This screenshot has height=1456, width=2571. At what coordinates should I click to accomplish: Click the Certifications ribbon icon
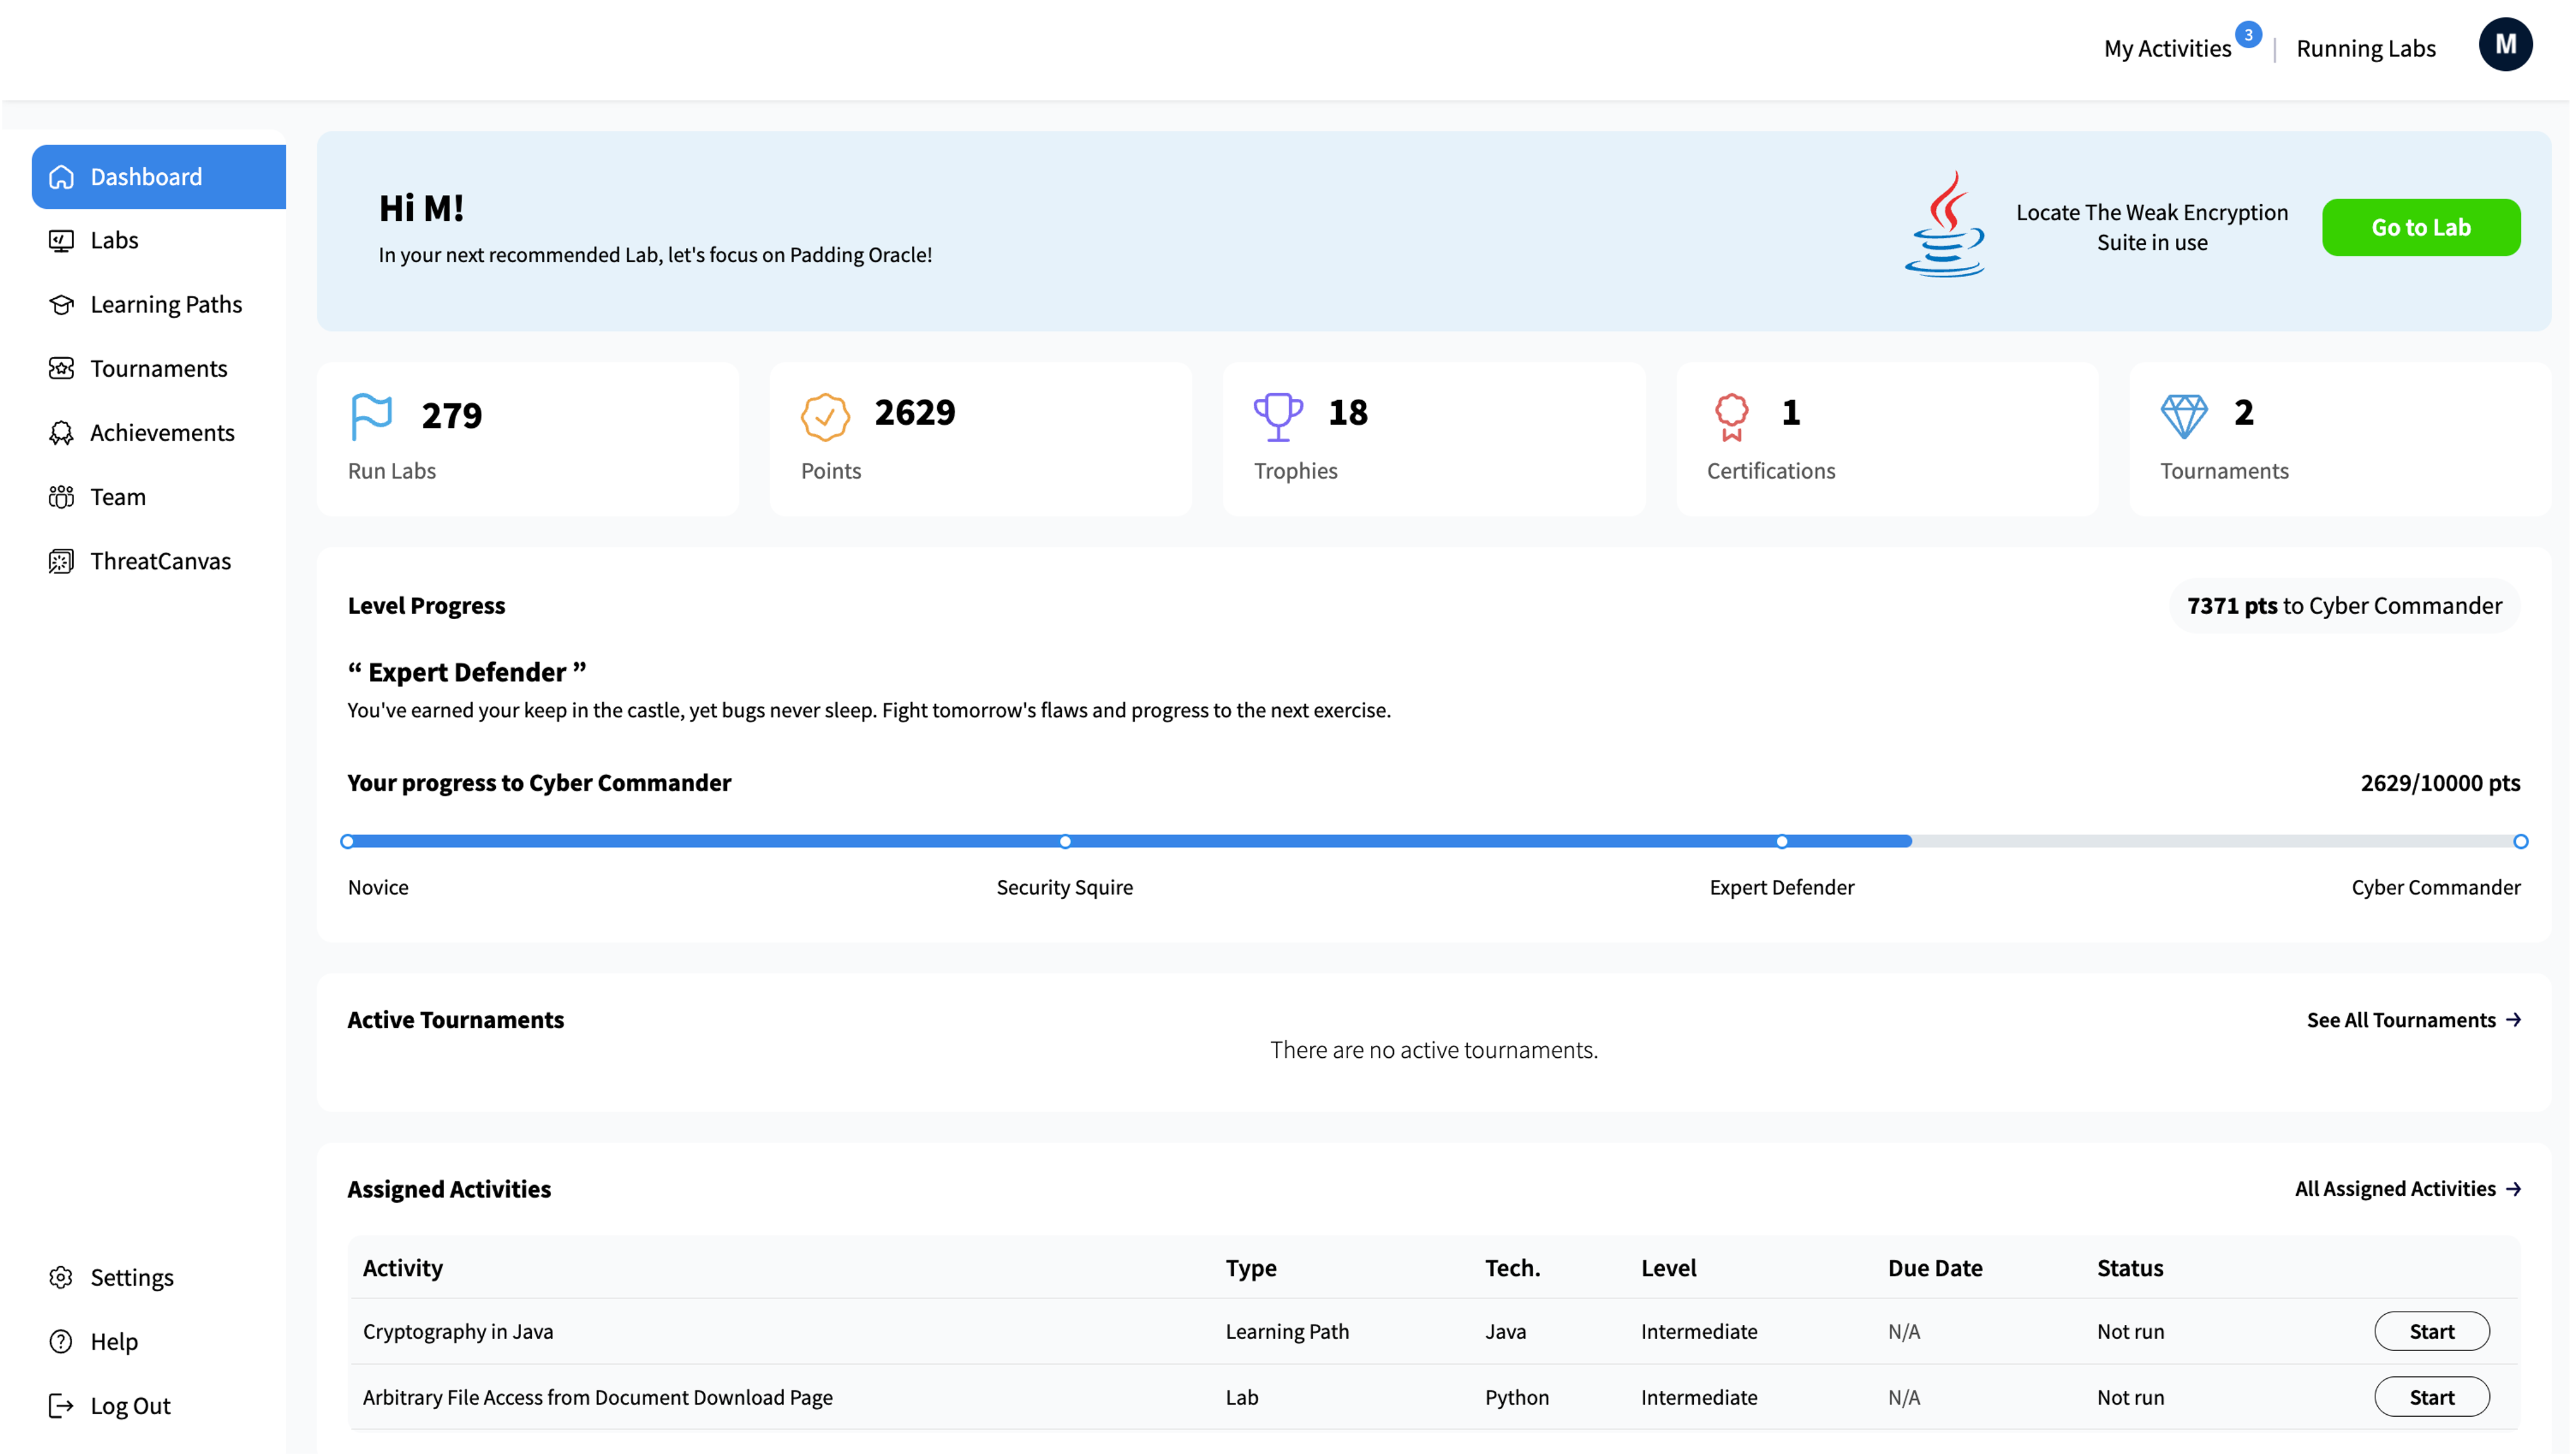tap(1731, 417)
